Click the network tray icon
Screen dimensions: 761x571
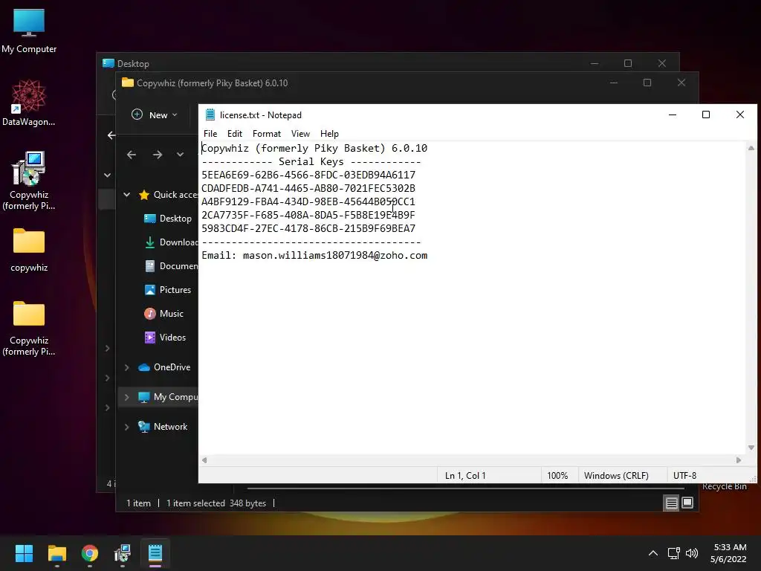673,553
